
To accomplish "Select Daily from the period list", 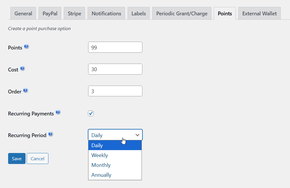I will tap(115, 145).
